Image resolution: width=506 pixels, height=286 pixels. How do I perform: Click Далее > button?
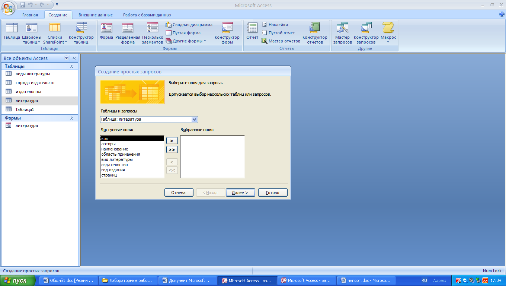[240, 193]
